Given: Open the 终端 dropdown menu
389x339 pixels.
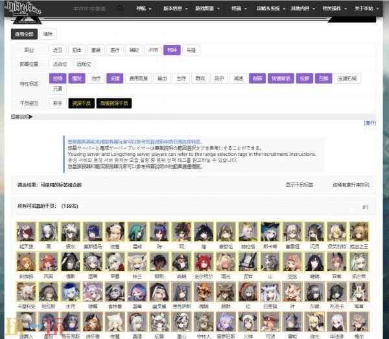Looking at the screenshot, I should (x=239, y=8).
